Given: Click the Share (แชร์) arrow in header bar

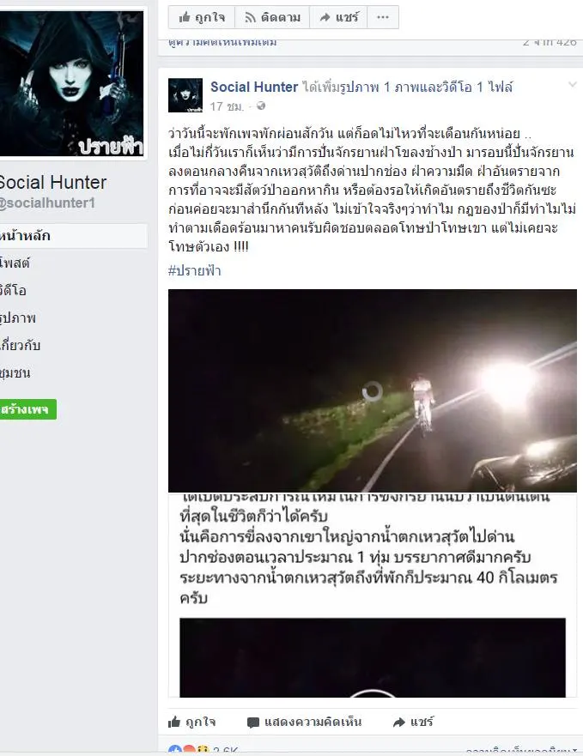Looking at the screenshot, I should (325, 18).
